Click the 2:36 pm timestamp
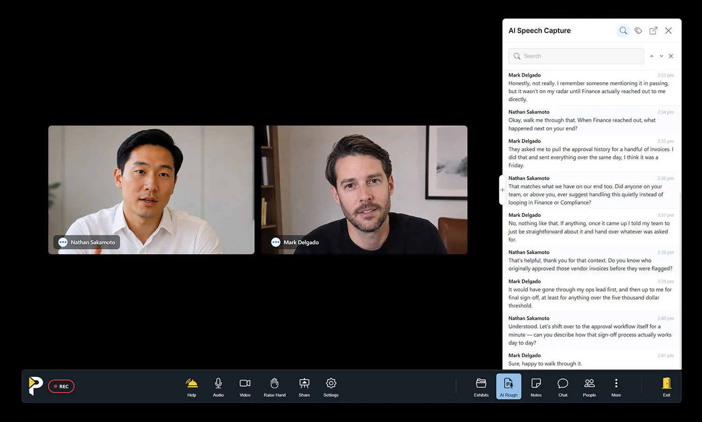The image size is (702, 422). pyautogui.click(x=665, y=179)
